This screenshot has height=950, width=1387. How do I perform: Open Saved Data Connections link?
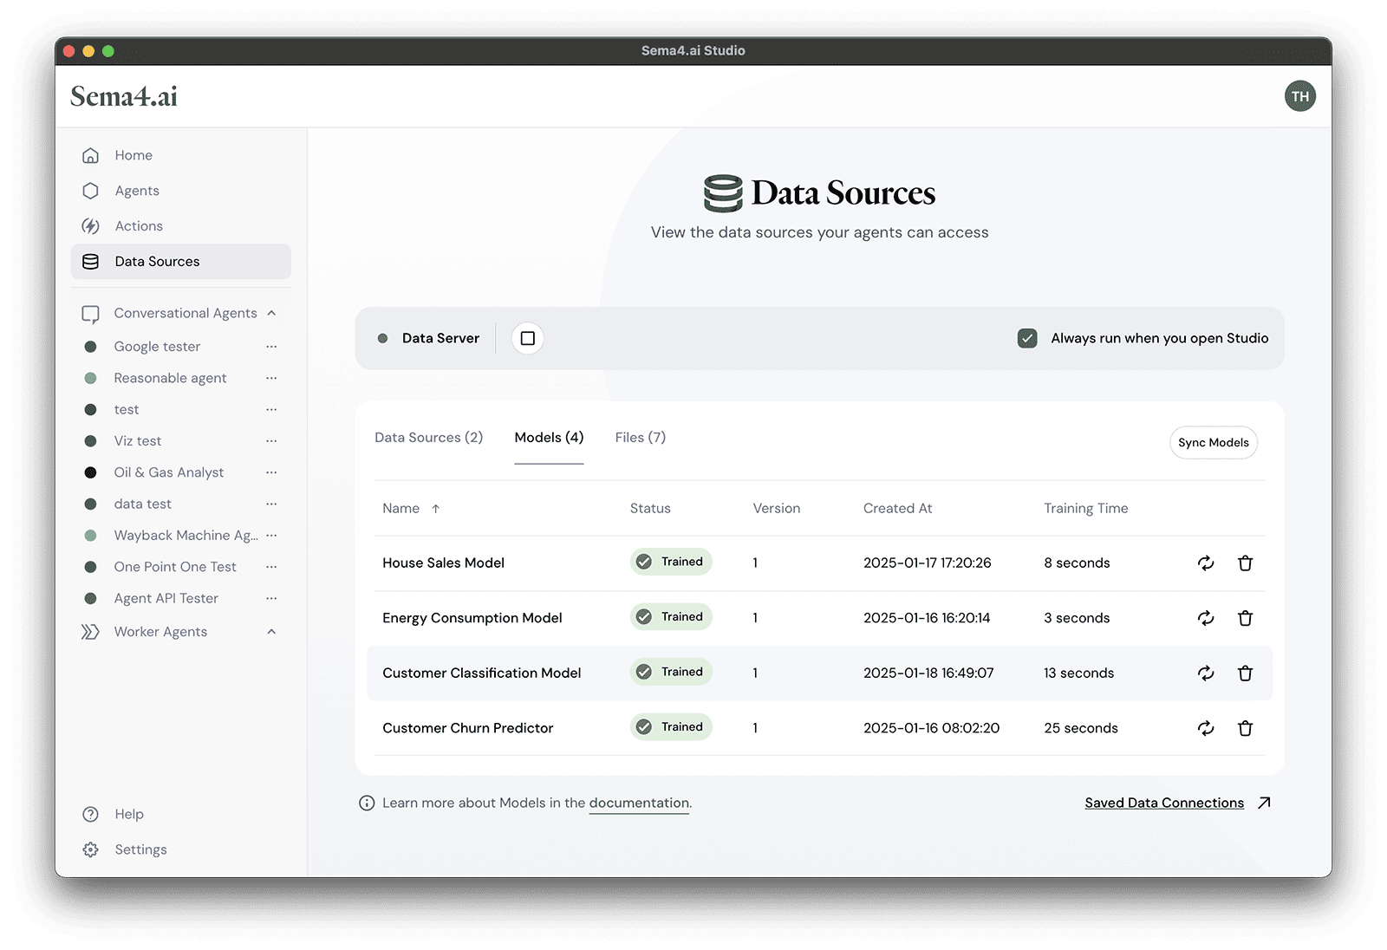coord(1164,804)
